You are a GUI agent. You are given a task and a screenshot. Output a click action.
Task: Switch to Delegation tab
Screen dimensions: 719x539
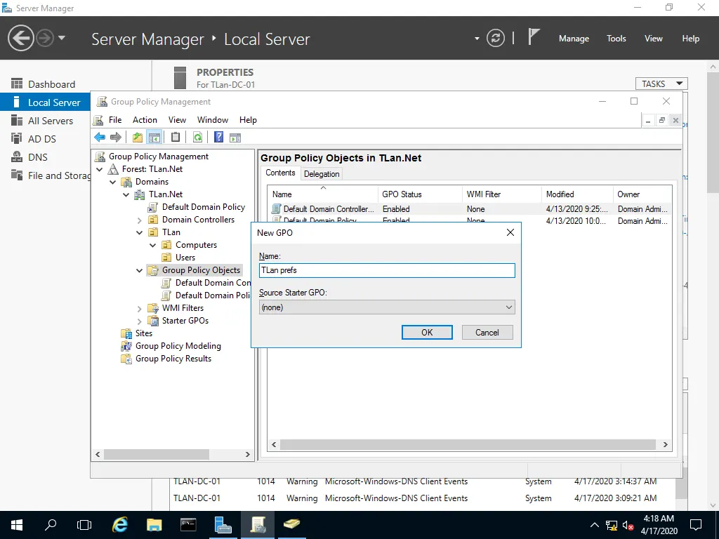tap(322, 174)
